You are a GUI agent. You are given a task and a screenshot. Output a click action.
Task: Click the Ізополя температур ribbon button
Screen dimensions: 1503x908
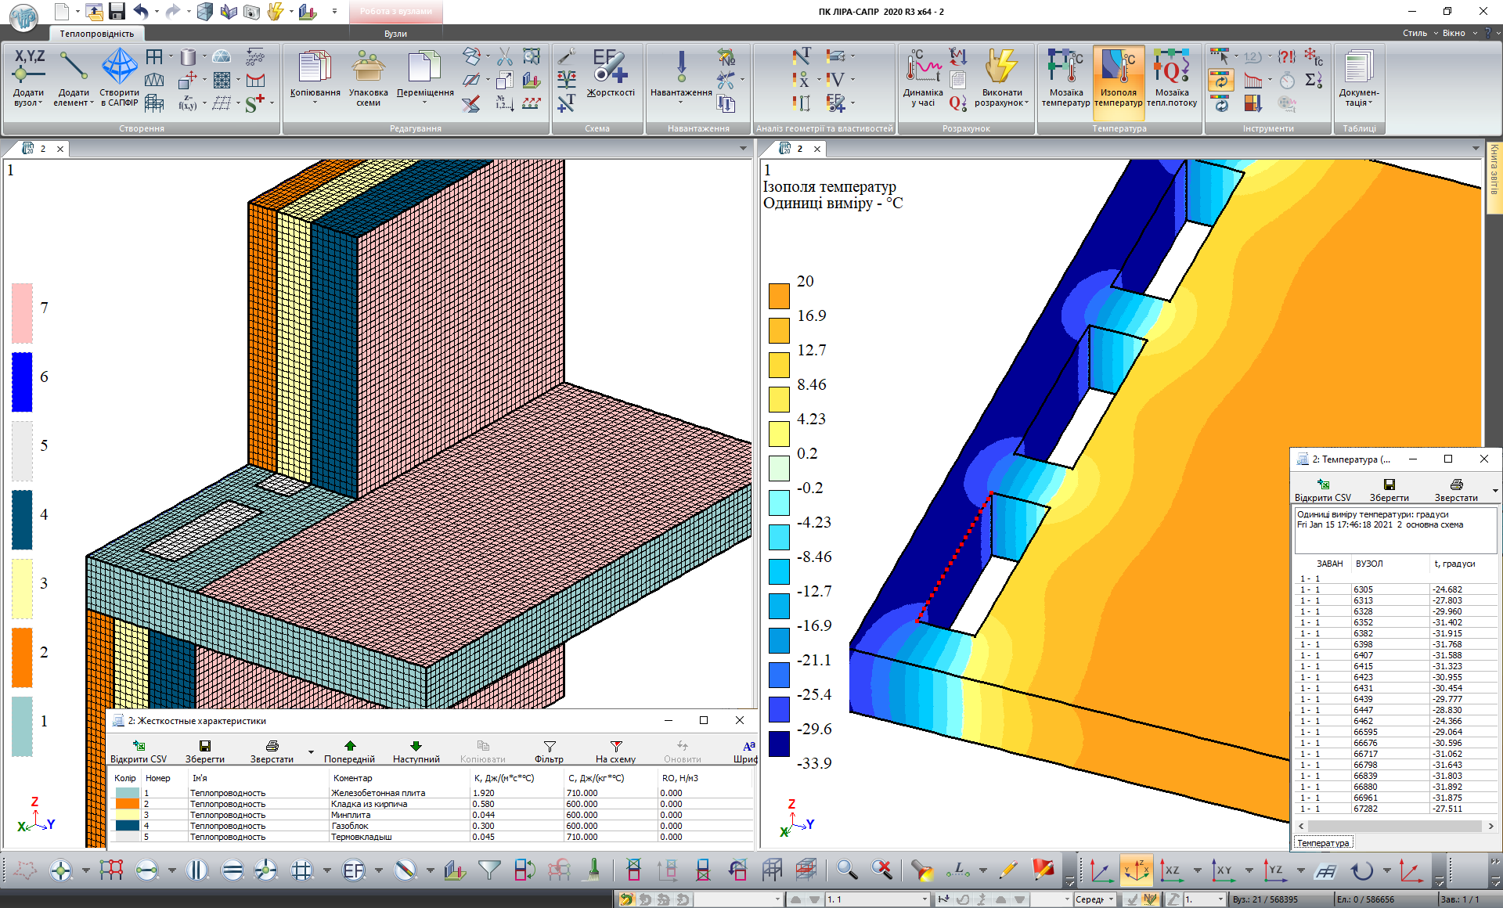[x=1118, y=78]
